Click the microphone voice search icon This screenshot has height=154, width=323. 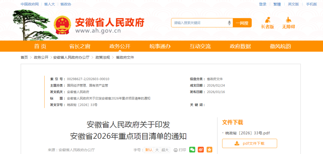tap(229, 23)
